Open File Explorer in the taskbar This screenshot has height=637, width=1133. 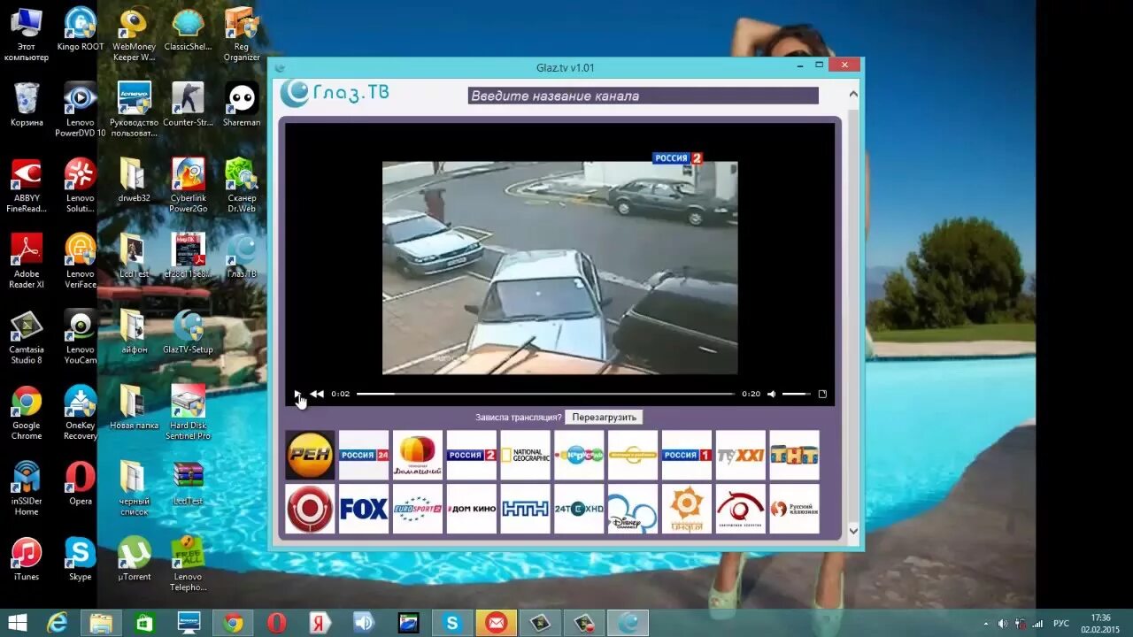[x=101, y=623]
